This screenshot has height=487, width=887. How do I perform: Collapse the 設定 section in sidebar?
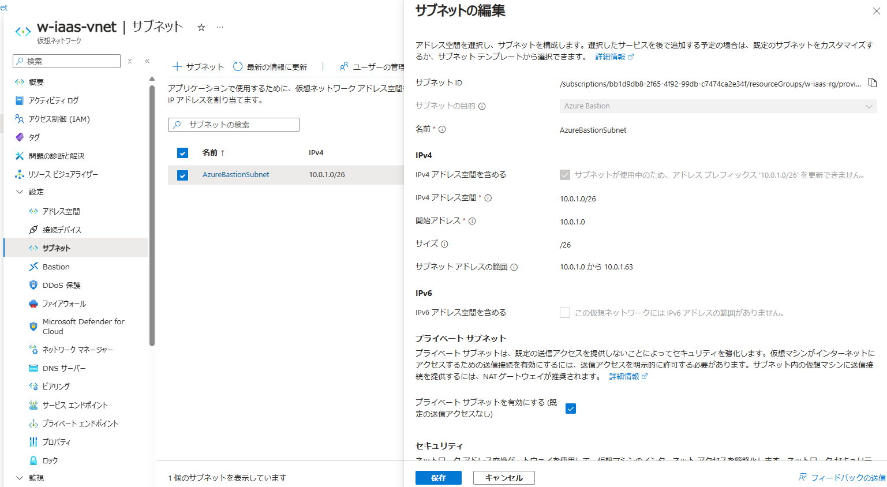tap(20, 192)
